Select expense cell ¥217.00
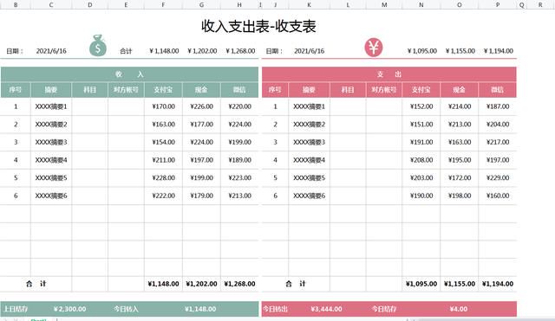The width and height of the screenshot is (555, 321). (x=498, y=142)
